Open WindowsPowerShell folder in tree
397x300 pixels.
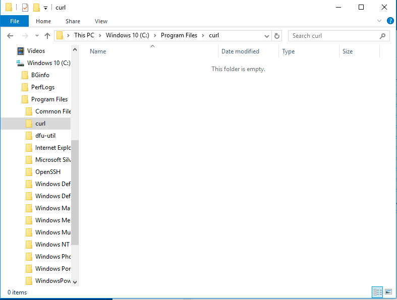pyautogui.click(x=52, y=281)
